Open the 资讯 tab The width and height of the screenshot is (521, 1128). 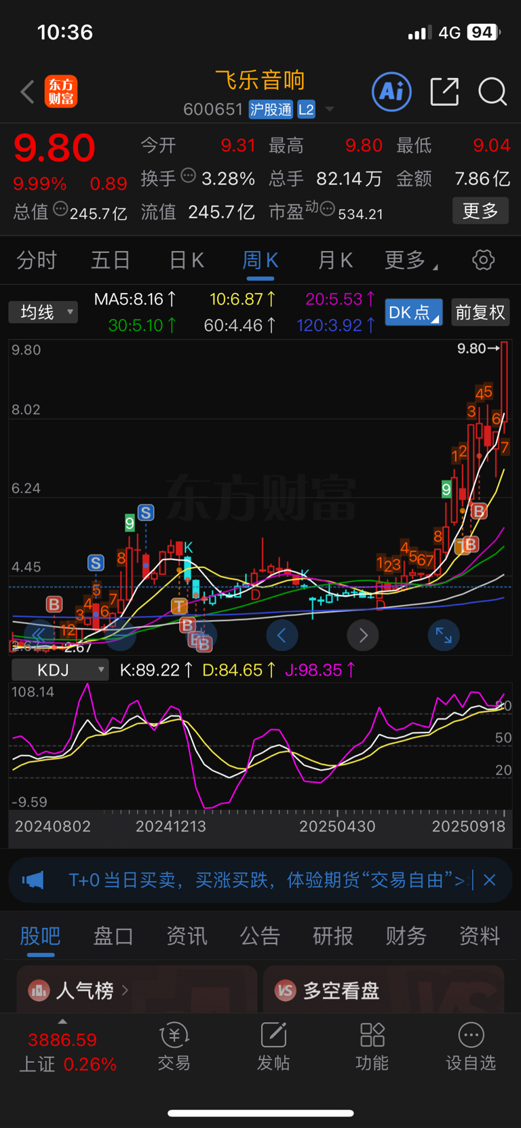pos(187,936)
